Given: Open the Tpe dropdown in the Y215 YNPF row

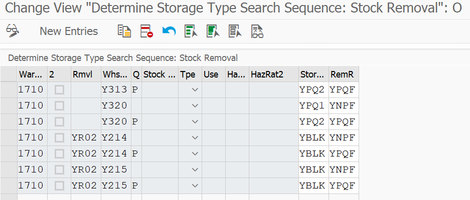Looking at the screenshot, I should pyautogui.click(x=195, y=170).
